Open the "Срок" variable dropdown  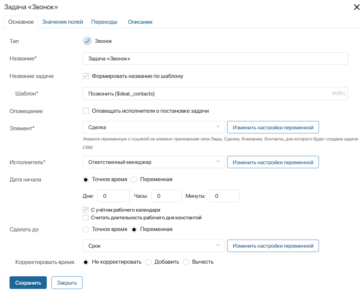point(154,246)
